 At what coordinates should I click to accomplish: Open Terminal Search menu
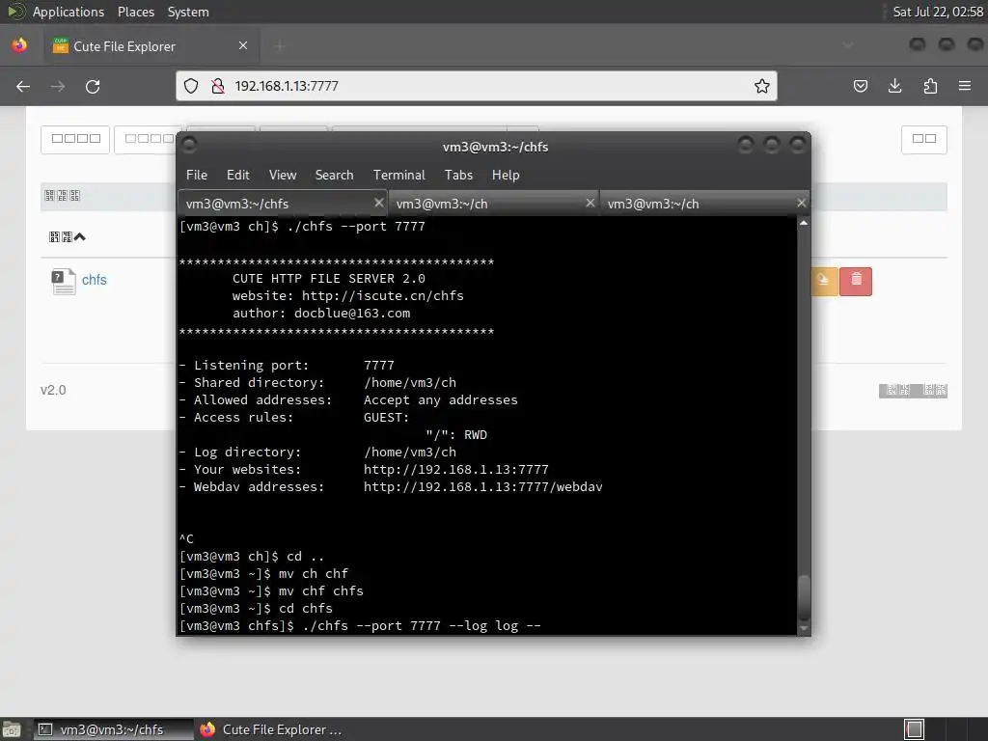[334, 176]
